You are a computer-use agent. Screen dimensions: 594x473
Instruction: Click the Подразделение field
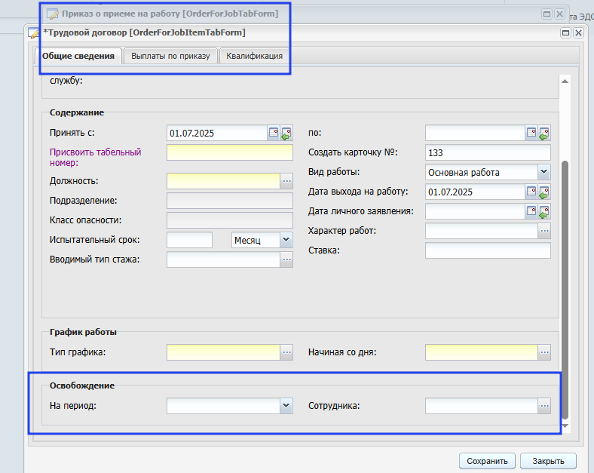point(230,201)
